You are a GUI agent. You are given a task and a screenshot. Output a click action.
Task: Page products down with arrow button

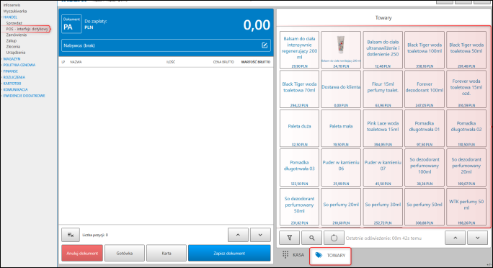pos(478,238)
